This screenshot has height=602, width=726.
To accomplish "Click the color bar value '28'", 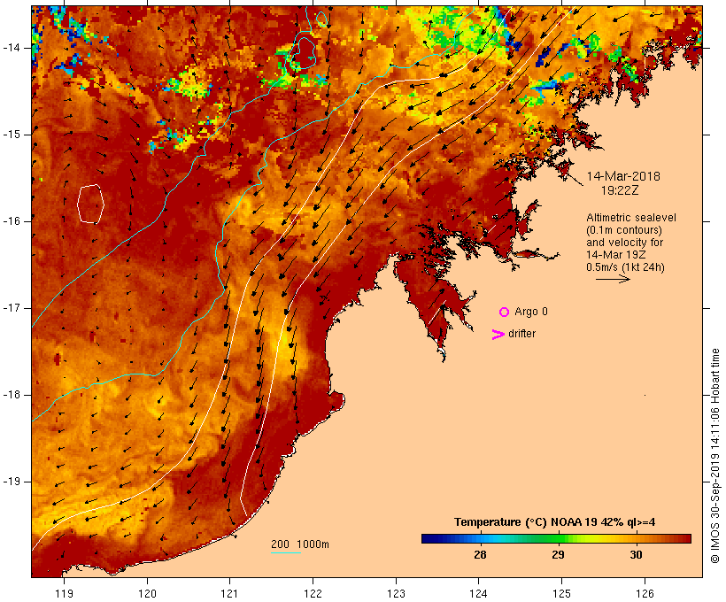I will (x=480, y=554).
